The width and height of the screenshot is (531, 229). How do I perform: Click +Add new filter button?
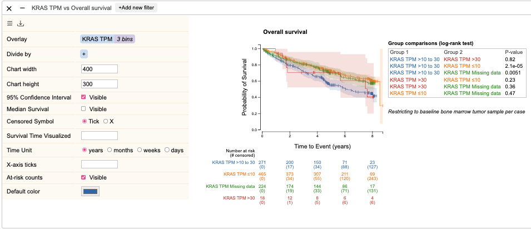[136, 7]
